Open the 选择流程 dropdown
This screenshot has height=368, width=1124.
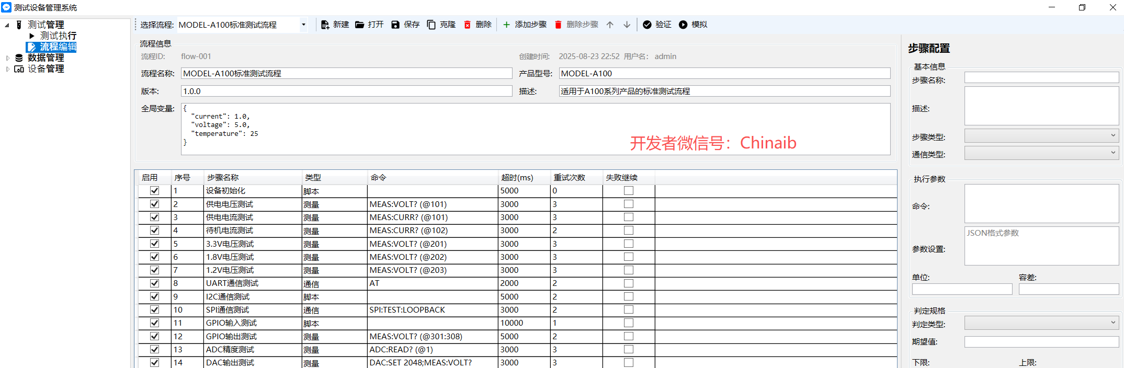point(303,25)
